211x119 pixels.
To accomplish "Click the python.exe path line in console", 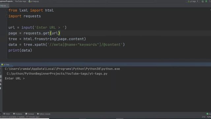I will click(x=62, y=69).
